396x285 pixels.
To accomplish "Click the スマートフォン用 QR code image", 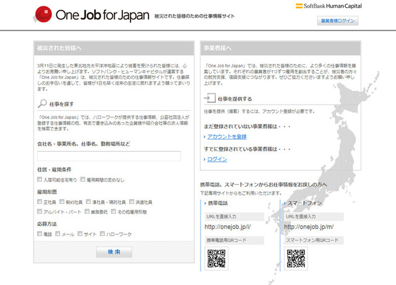I will pyautogui.click(x=296, y=259).
